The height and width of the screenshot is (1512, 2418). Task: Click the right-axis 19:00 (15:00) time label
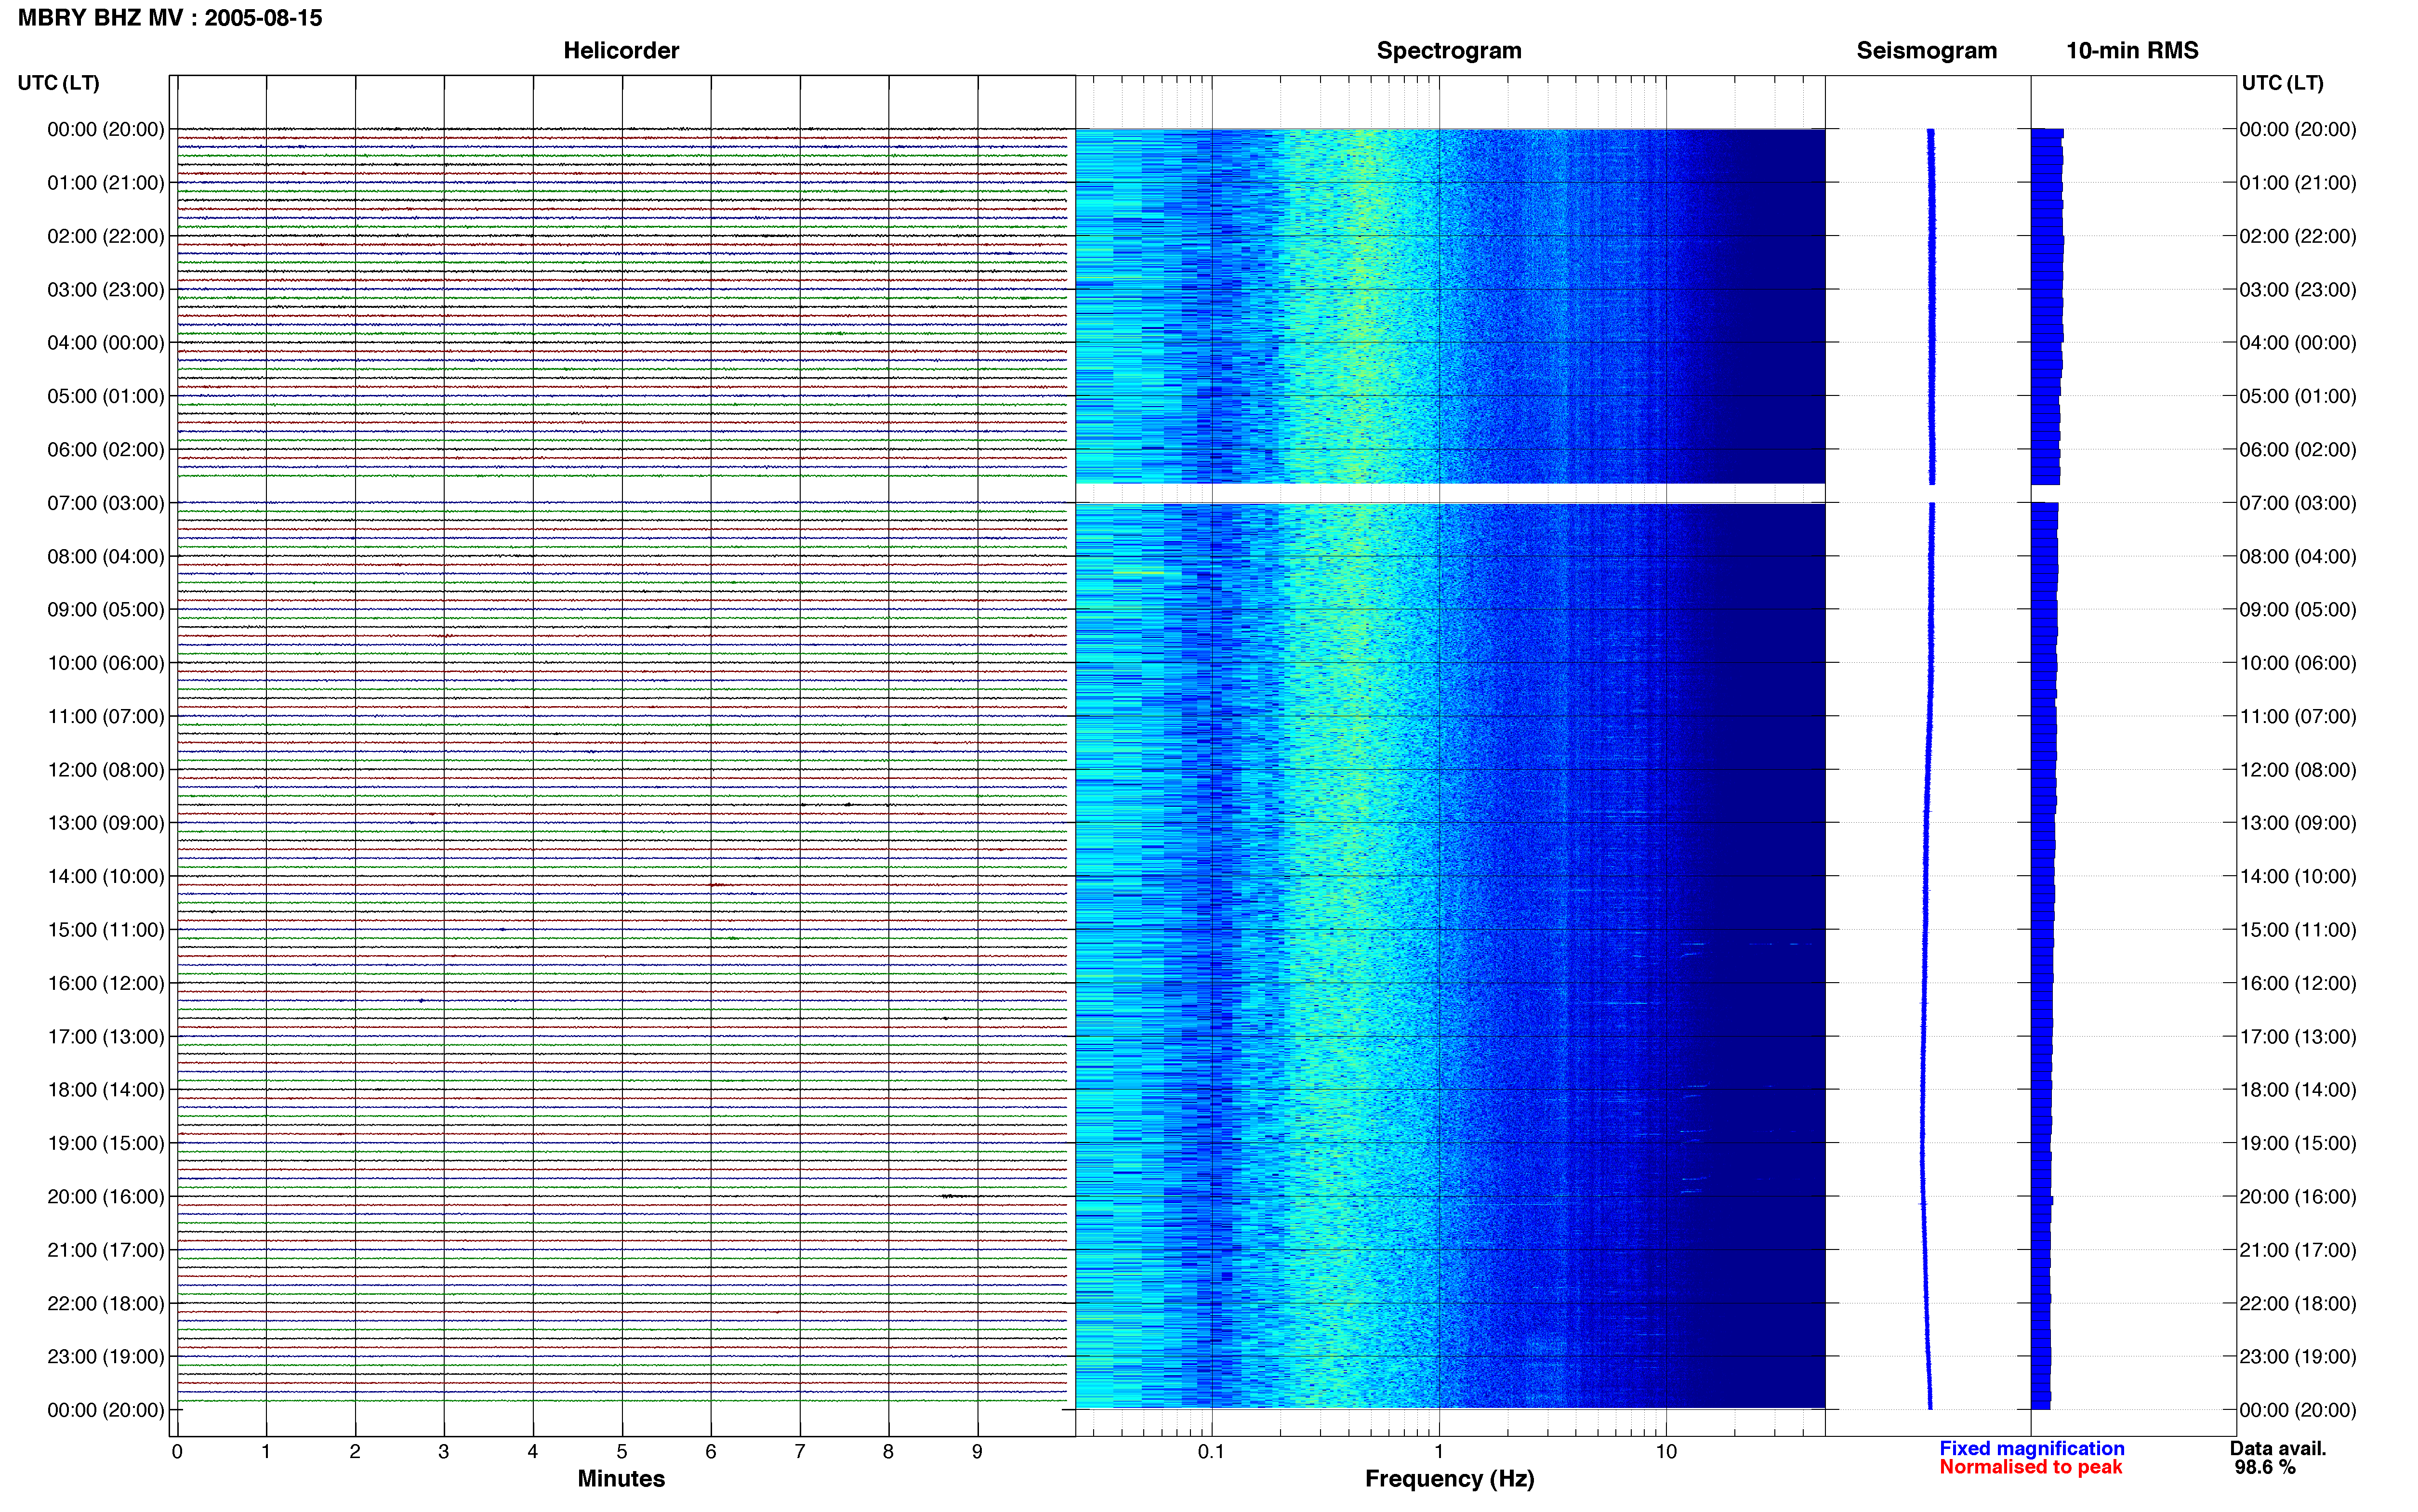pyautogui.click(x=2298, y=1143)
